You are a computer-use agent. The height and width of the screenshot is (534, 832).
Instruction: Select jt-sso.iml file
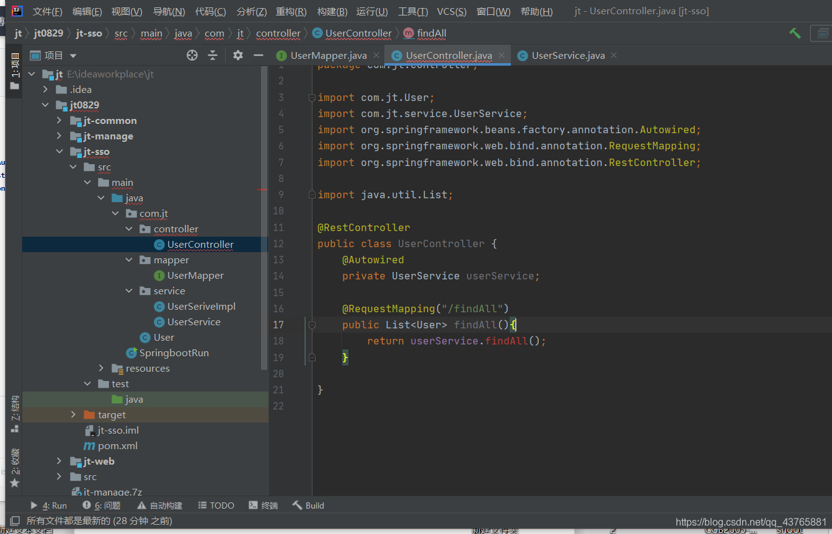[x=118, y=431]
